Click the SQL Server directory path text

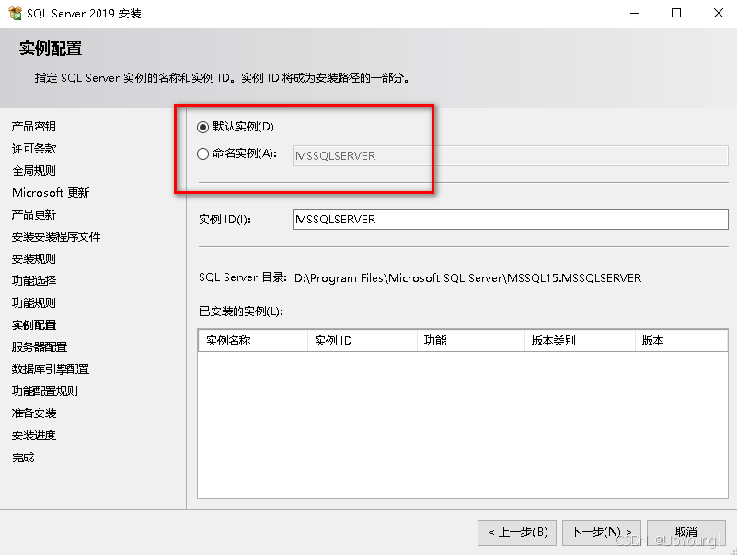pos(467,278)
